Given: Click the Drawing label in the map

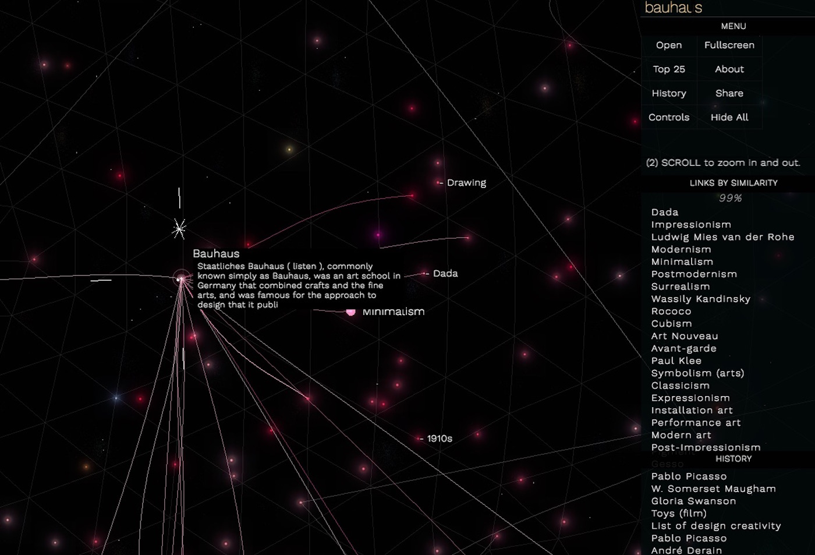Looking at the screenshot, I should (x=466, y=182).
